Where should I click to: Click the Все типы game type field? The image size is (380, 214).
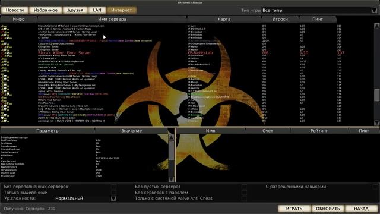pyautogui.click(x=316, y=11)
